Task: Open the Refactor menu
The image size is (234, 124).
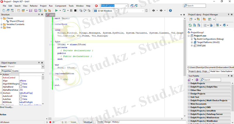Action: 34,6
